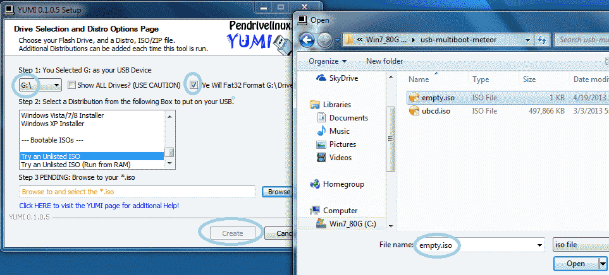Click the Open dialog title icon

click(303, 20)
